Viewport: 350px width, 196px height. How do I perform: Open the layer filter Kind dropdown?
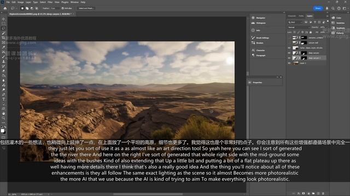click(295, 22)
